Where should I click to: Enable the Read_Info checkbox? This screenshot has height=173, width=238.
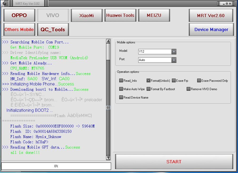tap(121, 80)
